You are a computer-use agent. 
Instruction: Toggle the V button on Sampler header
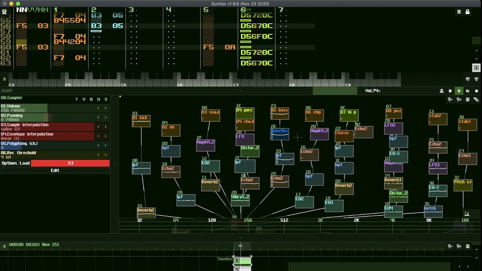click(x=84, y=99)
